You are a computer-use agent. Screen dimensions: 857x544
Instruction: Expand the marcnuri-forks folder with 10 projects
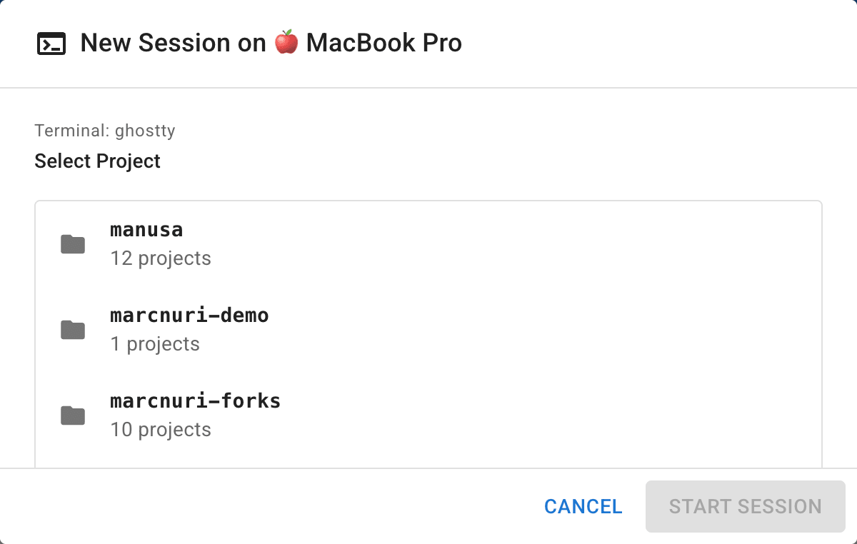pos(195,401)
